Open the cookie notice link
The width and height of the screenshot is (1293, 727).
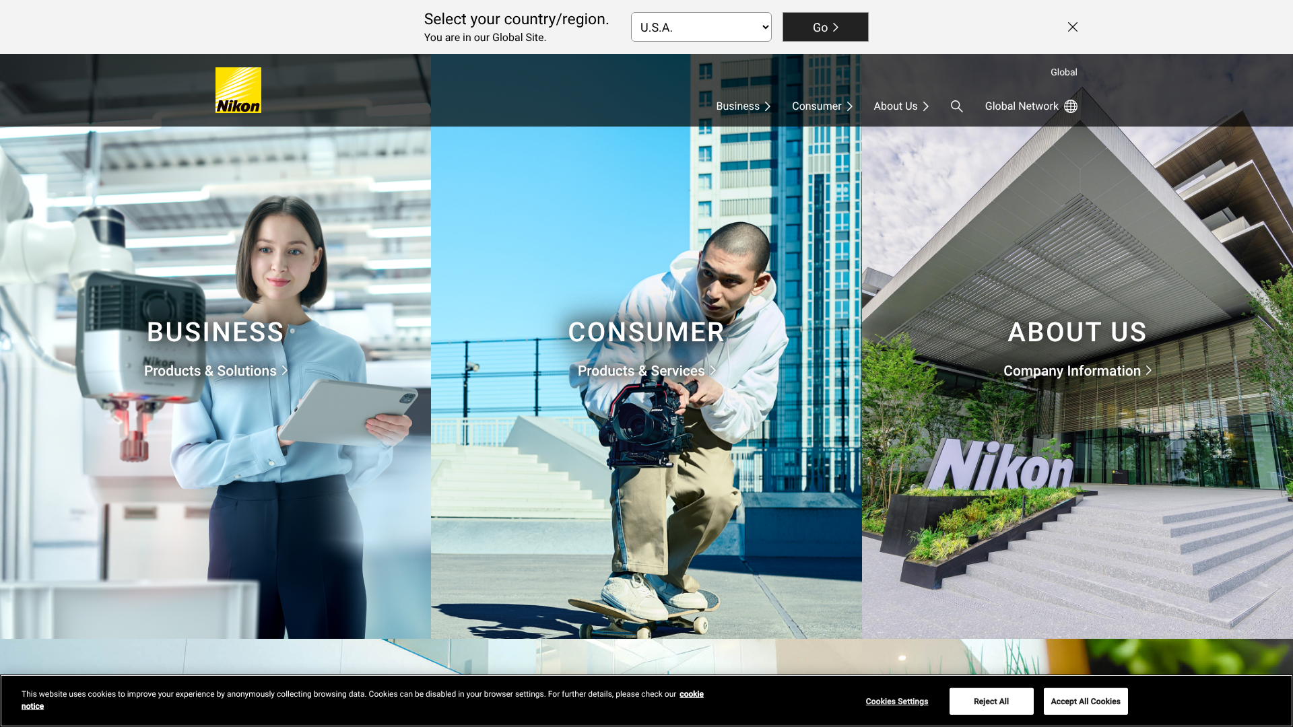pyautogui.click(x=691, y=694)
